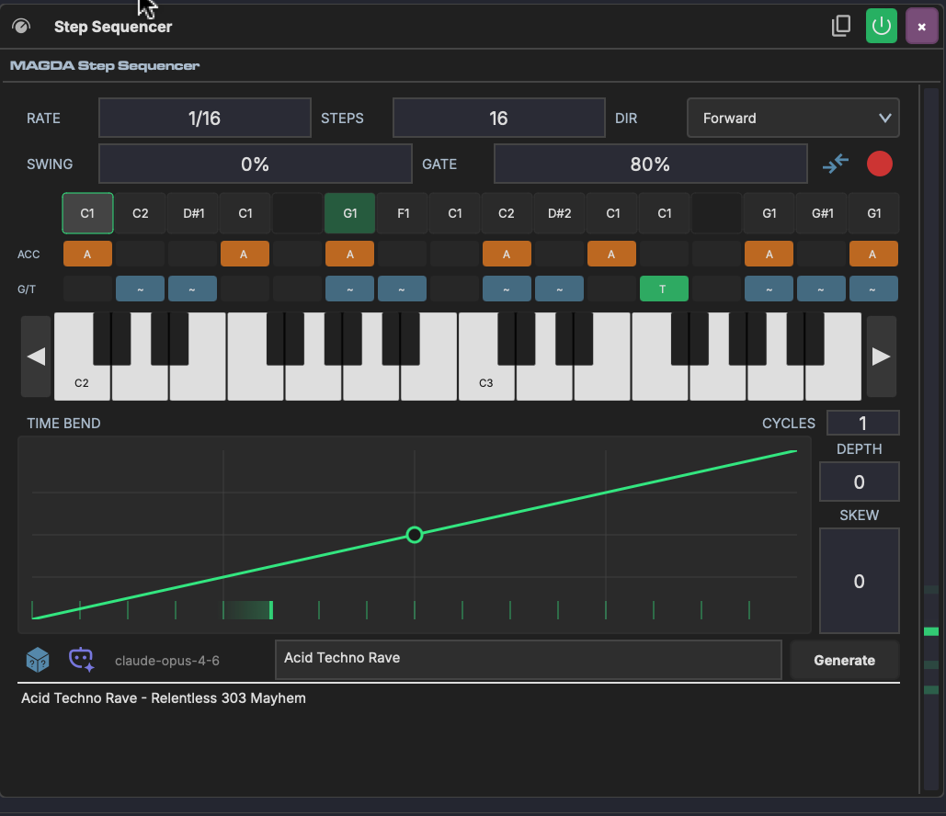946x816 pixels.
Task: Open the RATE 1/16 selector
Action: click(x=204, y=118)
